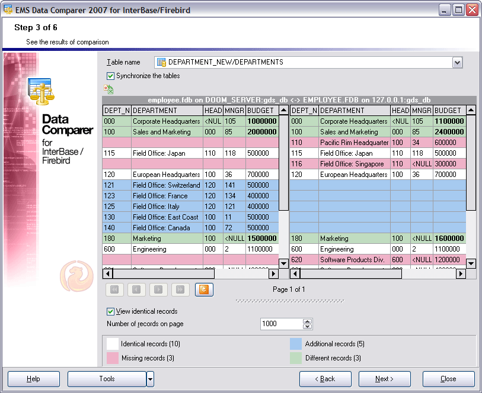Click the Number of records on page field
This screenshot has width=482, height=393.
coord(281,324)
